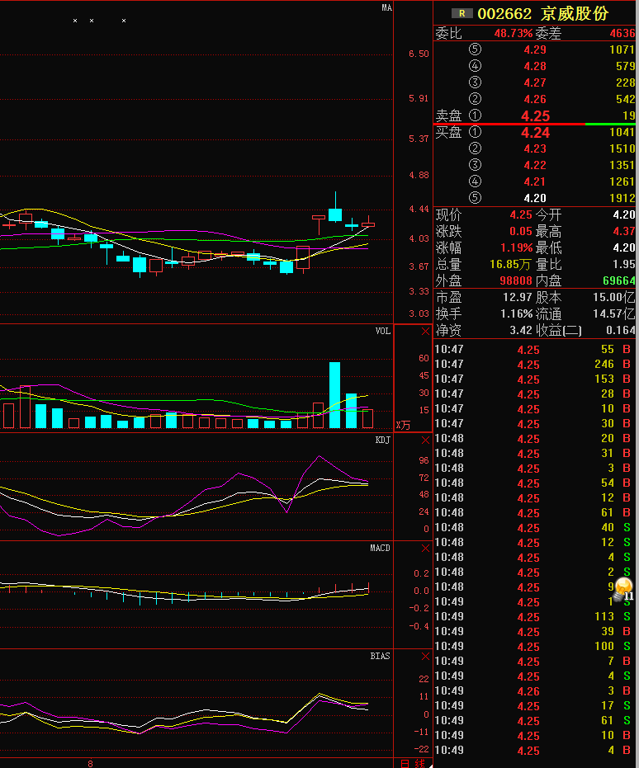Click the 市盈 value 12.97
Viewport: 639px width, 768px height.
518,297
